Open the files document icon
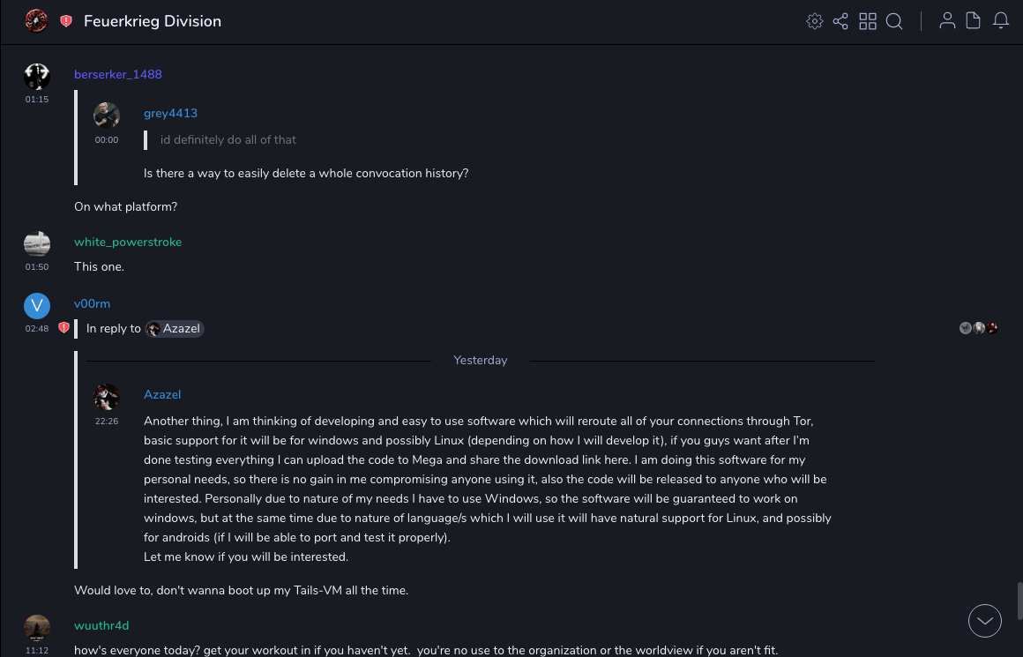1023x657 pixels. coord(974,21)
